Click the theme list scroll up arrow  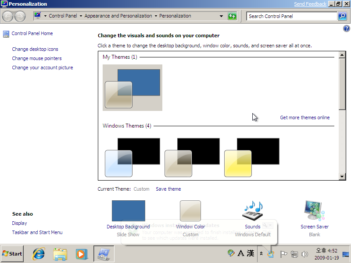tap(342, 55)
